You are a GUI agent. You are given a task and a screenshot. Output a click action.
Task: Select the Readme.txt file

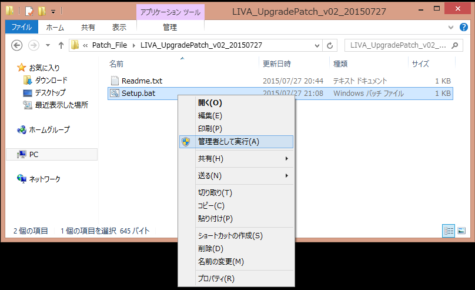pos(142,81)
